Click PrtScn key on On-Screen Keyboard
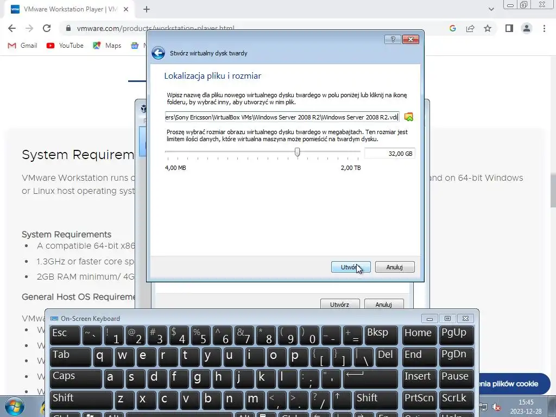Screen dimensions: 556x417 (420, 400)
